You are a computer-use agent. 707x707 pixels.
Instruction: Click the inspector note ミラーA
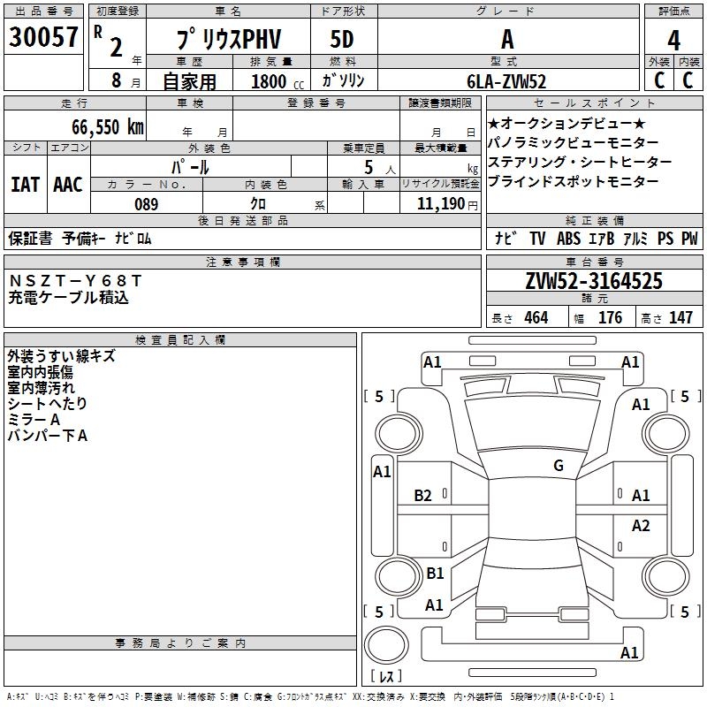click(34, 419)
